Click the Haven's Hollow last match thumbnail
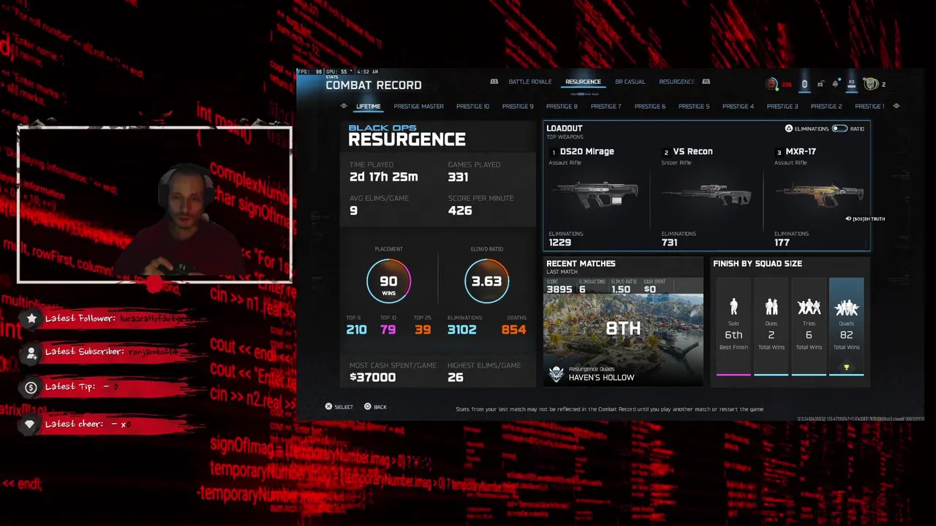This screenshot has width=936, height=526. pyautogui.click(x=624, y=340)
